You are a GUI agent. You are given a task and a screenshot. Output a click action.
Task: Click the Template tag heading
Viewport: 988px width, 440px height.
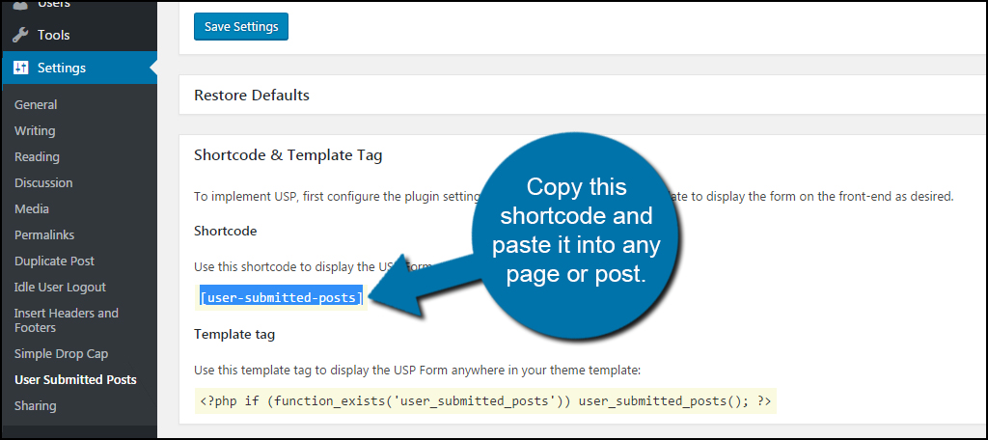pyautogui.click(x=234, y=334)
